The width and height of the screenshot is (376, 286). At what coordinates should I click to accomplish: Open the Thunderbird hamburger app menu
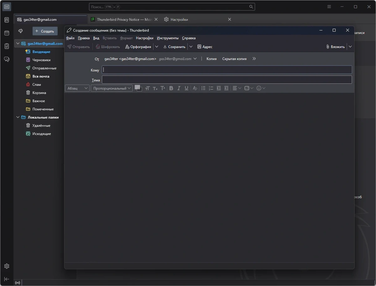tap(329, 7)
